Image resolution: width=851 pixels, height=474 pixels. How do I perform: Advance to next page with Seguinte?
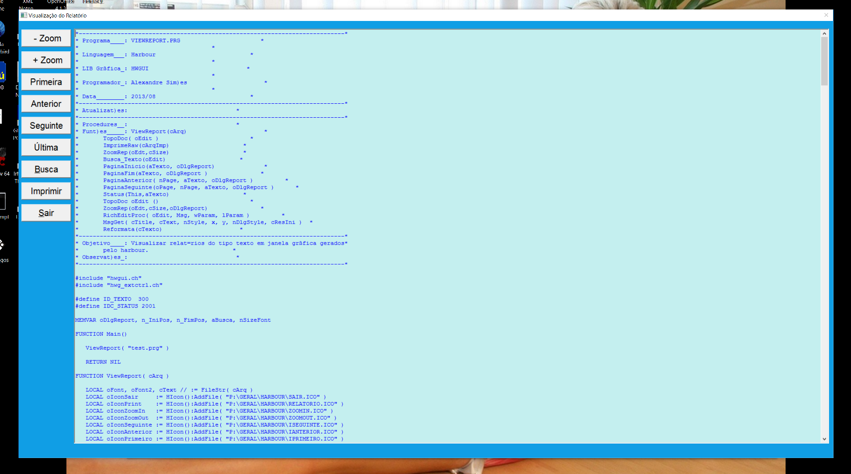(x=46, y=126)
